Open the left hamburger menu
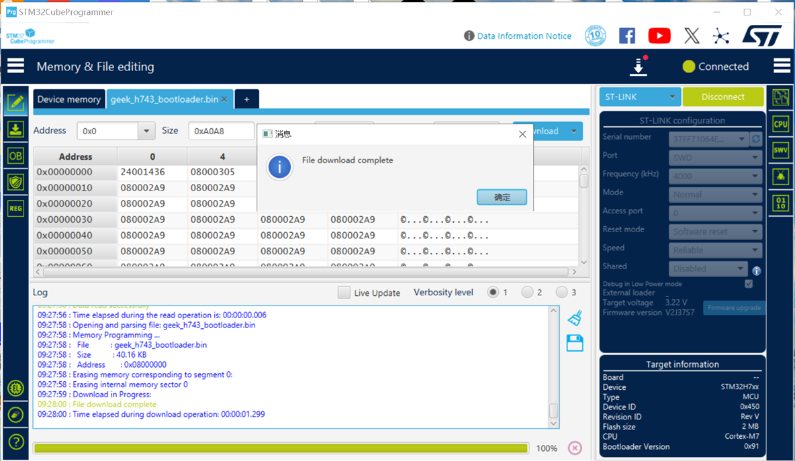 tap(15, 66)
